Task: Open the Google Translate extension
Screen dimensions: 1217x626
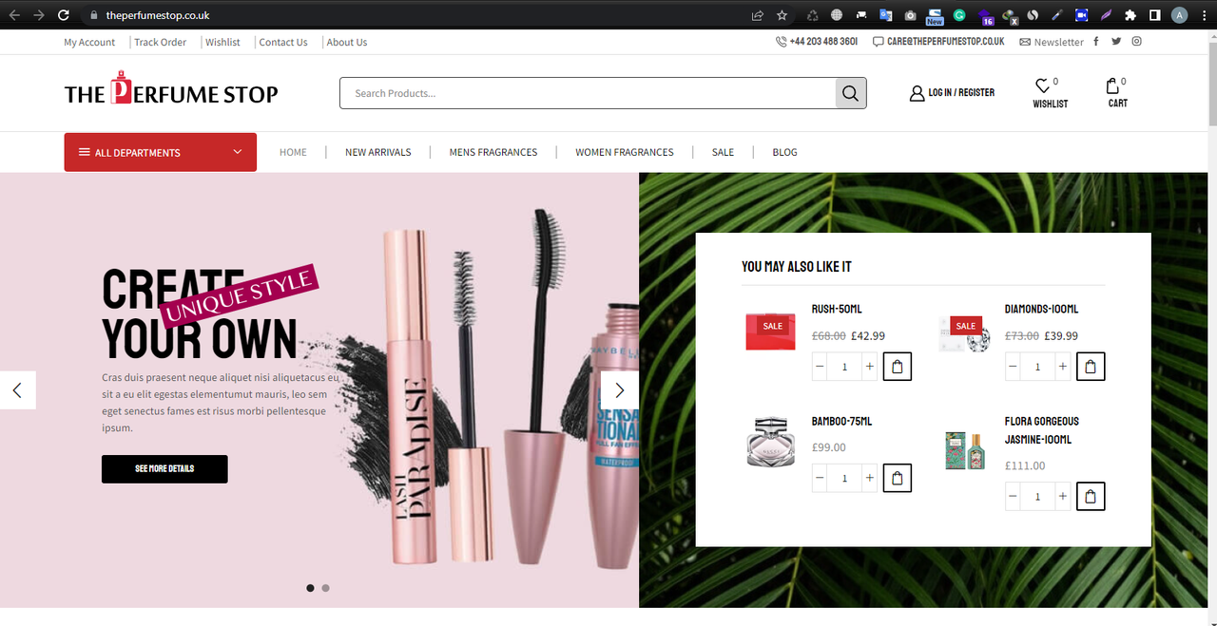Action: tap(885, 15)
